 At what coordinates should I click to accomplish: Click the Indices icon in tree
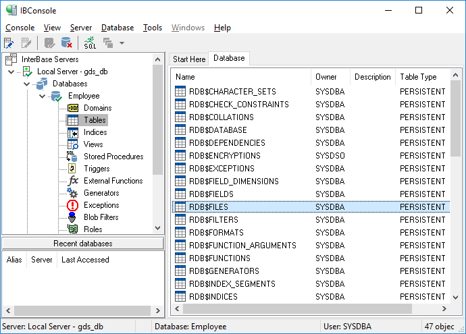[73, 132]
